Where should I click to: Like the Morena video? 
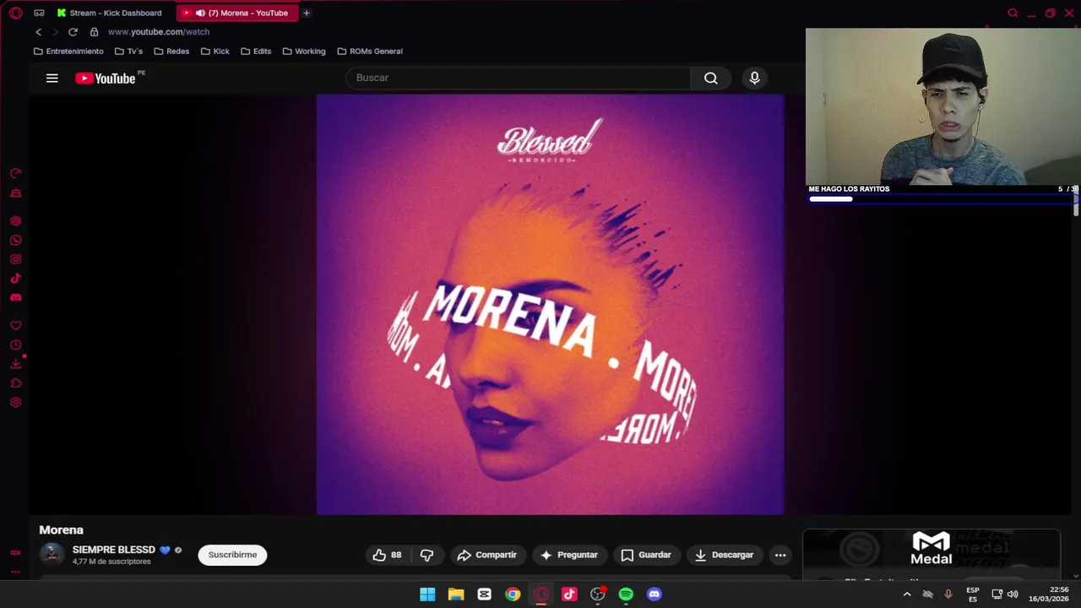(x=387, y=555)
